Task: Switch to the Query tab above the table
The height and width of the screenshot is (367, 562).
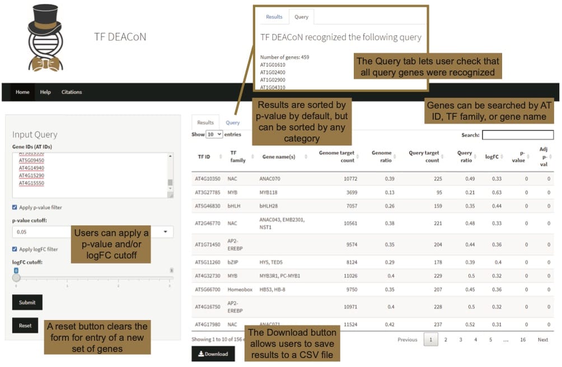Action: (232, 123)
